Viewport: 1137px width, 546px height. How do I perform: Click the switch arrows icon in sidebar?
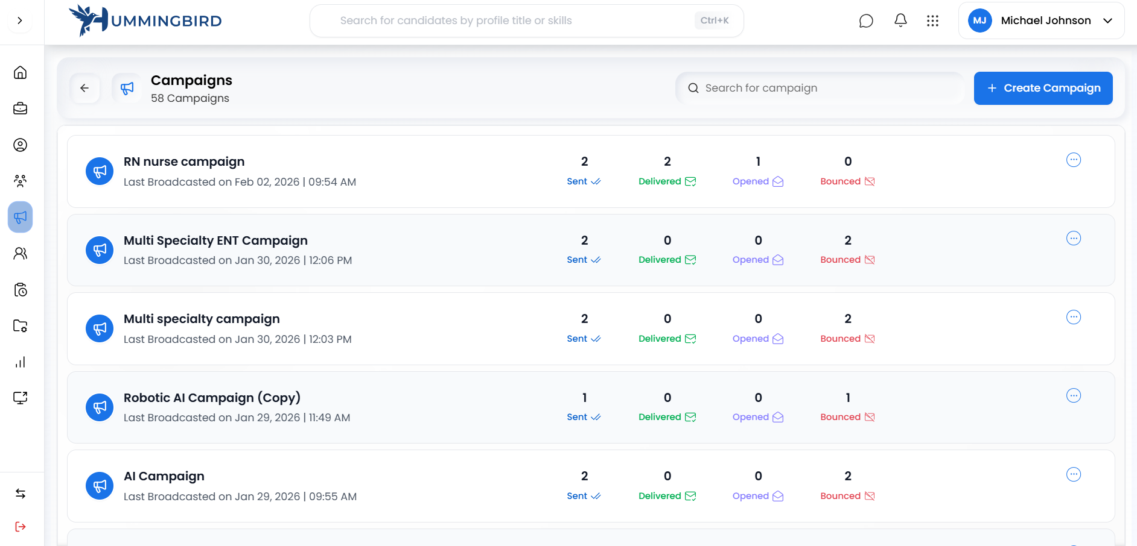tap(20, 494)
